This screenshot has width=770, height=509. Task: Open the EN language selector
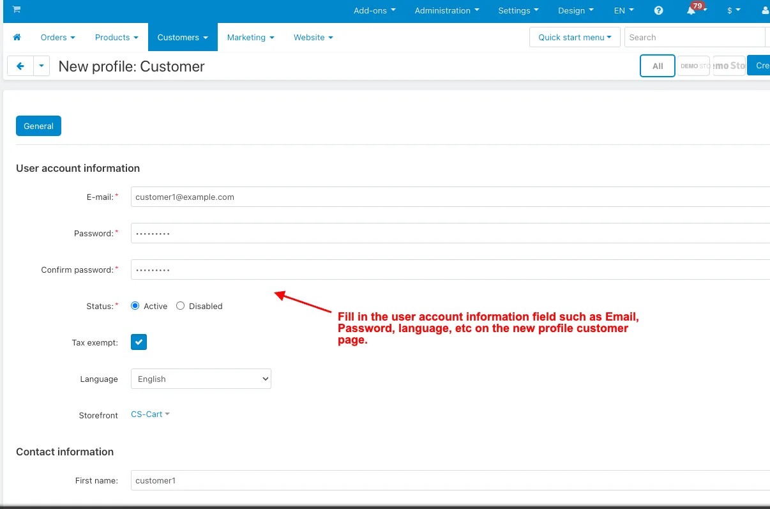point(624,10)
